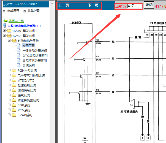Expand the R20A1型发动机 tree node
This screenshot has width=166, height=143.
pos(4,31)
